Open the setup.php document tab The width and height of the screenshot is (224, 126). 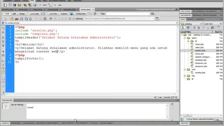[23, 9]
